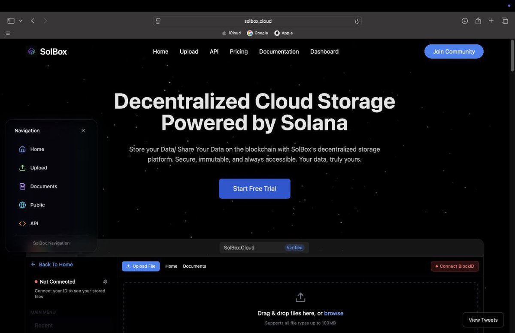Click Start Free Trial button
Viewport: 515px width, 333px height.
(254, 189)
